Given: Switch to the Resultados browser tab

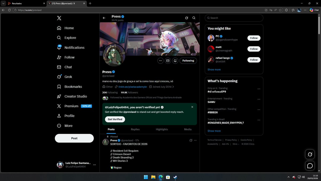Looking at the screenshot, I should pos(26,3).
